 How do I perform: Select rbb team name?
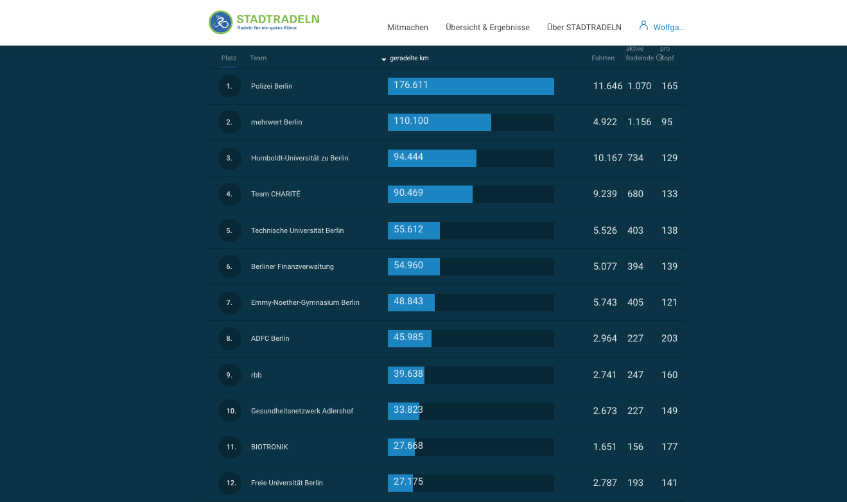(256, 375)
